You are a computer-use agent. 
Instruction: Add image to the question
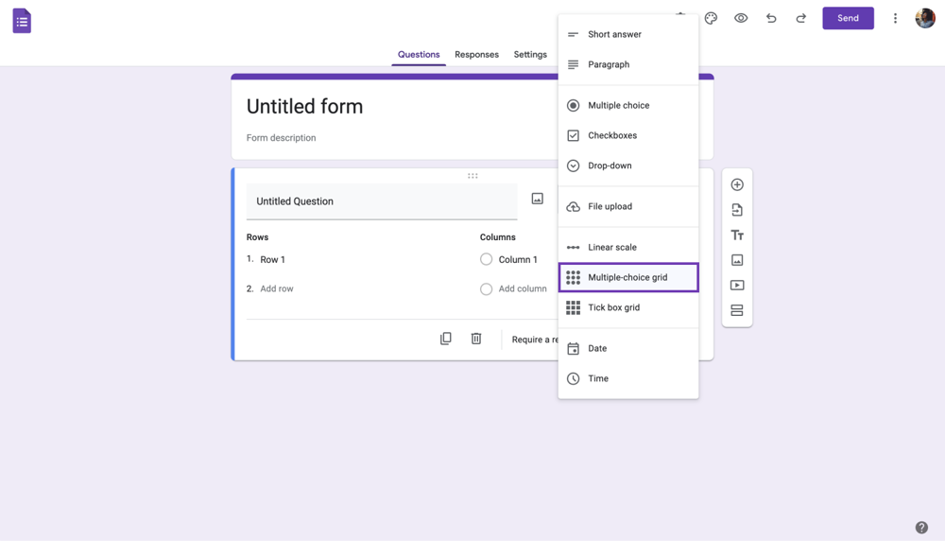[x=537, y=199]
